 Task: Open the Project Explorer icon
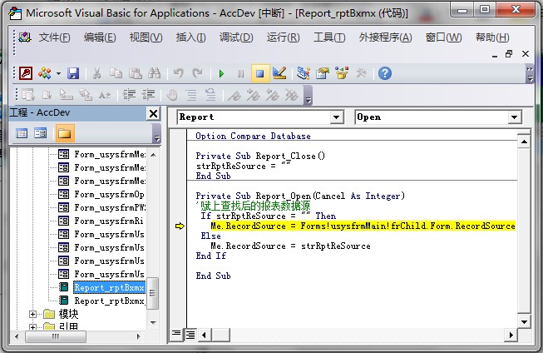click(x=304, y=73)
